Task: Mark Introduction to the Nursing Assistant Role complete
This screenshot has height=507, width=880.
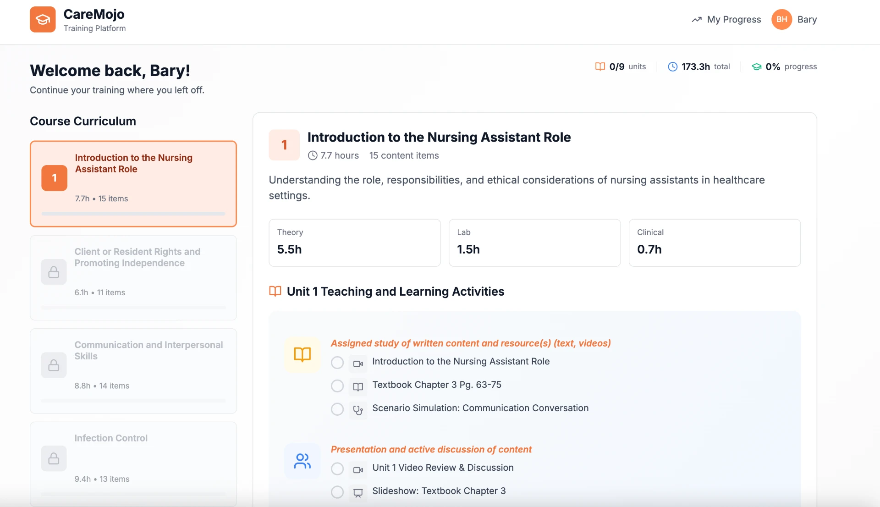Action: [x=337, y=363]
